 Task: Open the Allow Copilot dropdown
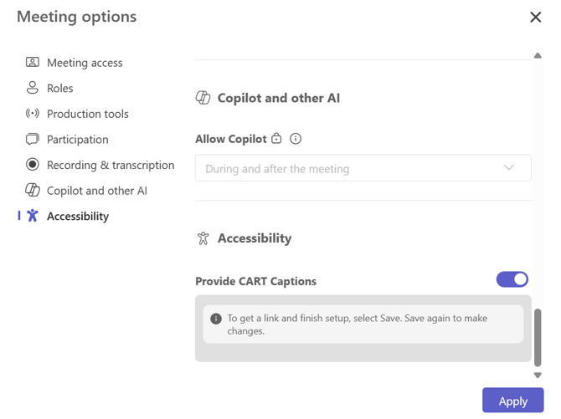[363, 168]
